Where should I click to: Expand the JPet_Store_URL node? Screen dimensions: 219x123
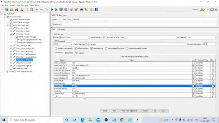tap(11, 28)
